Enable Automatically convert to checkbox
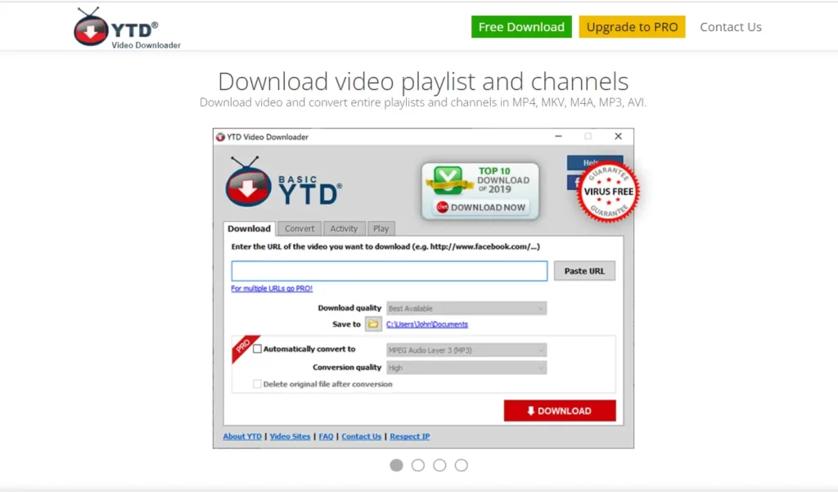The height and width of the screenshot is (492, 838). coord(257,349)
